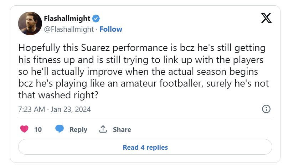The width and height of the screenshot is (288, 165).
Task: Click the share upload arrow icon
Action: coord(103,129)
